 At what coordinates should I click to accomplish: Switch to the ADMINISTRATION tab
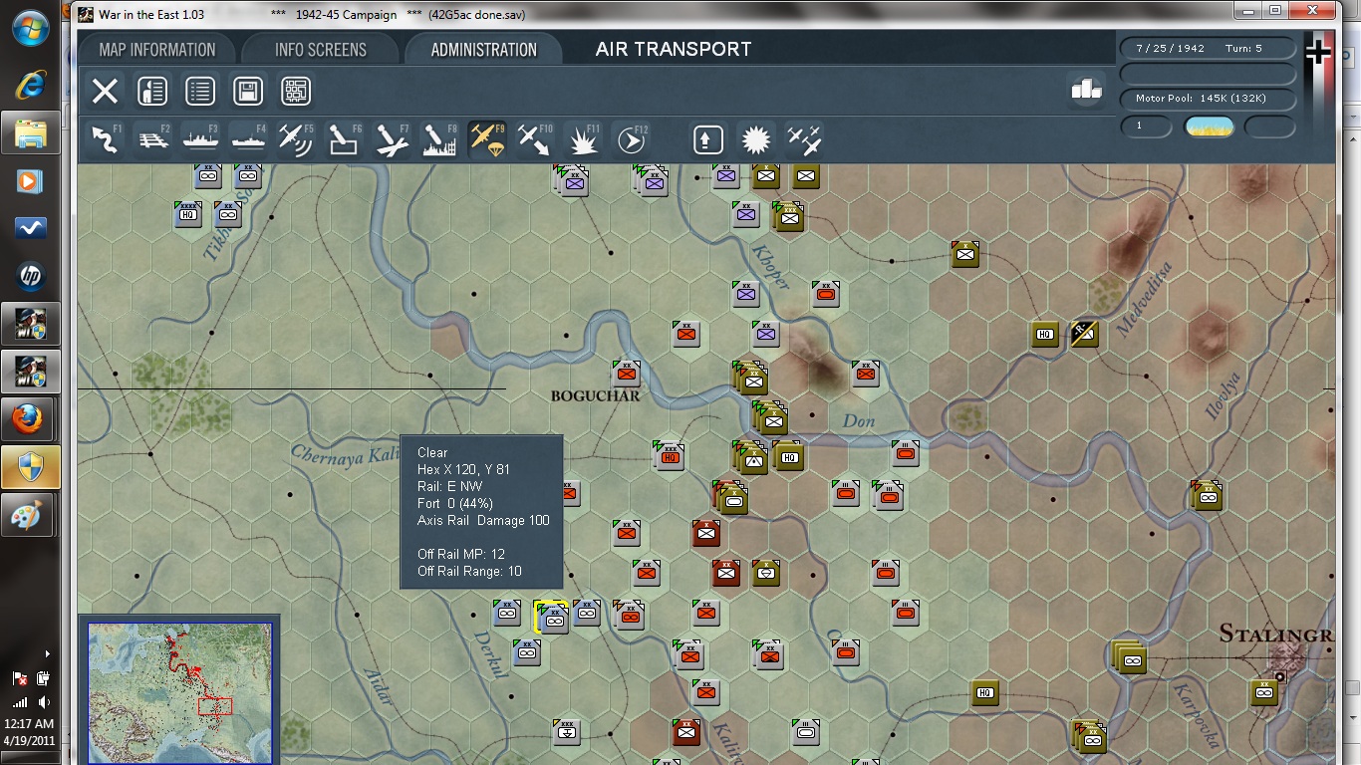484,50
